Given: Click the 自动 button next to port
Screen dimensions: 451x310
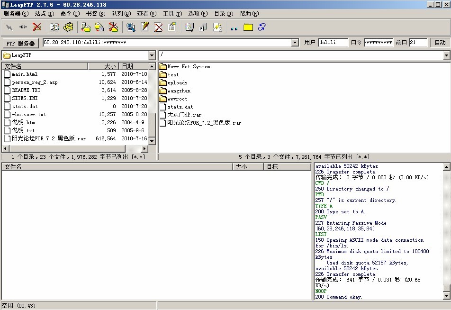Looking at the screenshot, I should tap(440, 43).
